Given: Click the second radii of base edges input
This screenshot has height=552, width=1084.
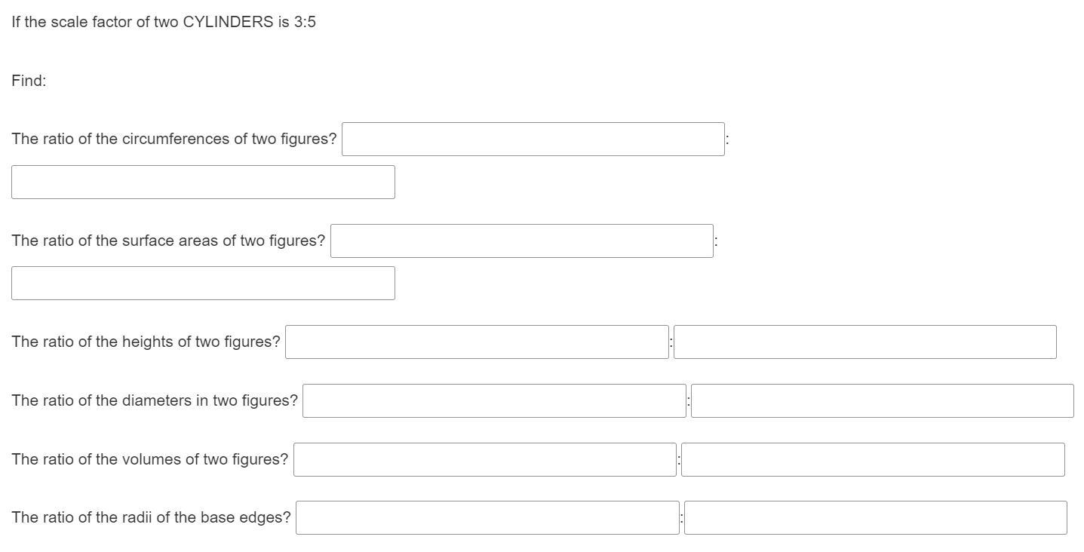Looking at the screenshot, I should tap(875, 518).
